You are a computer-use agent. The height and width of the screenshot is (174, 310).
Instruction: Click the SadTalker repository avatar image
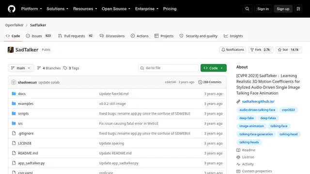[11, 50]
